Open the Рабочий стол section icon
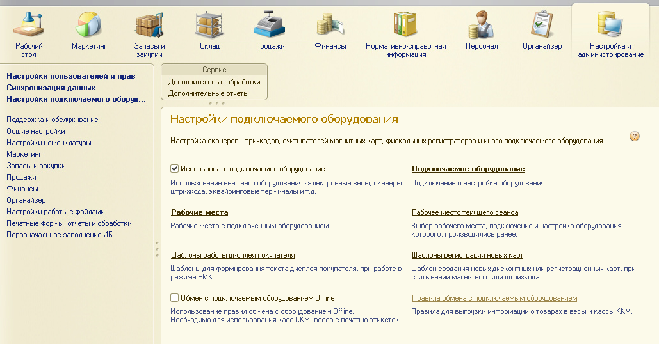This screenshot has height=344, width=659. [29, 26]
